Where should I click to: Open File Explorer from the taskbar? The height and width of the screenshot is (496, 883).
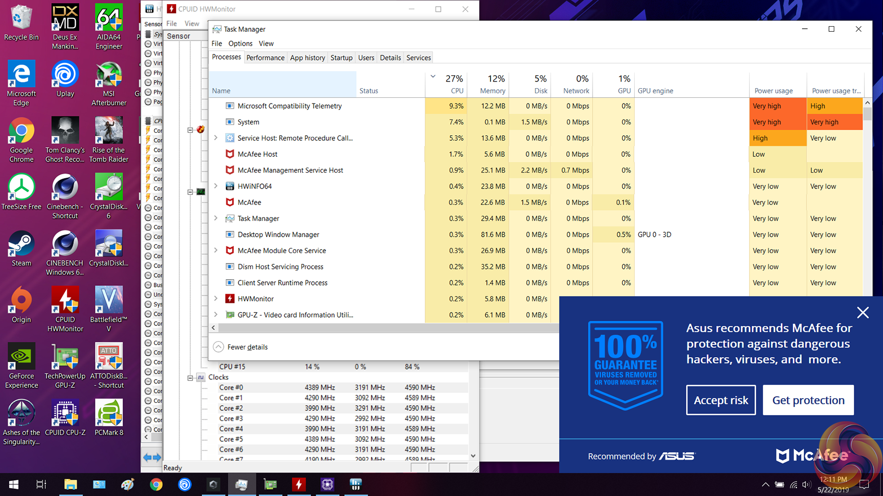70,484
